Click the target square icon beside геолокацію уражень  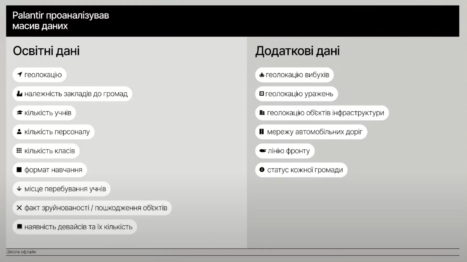pos(262,94)
